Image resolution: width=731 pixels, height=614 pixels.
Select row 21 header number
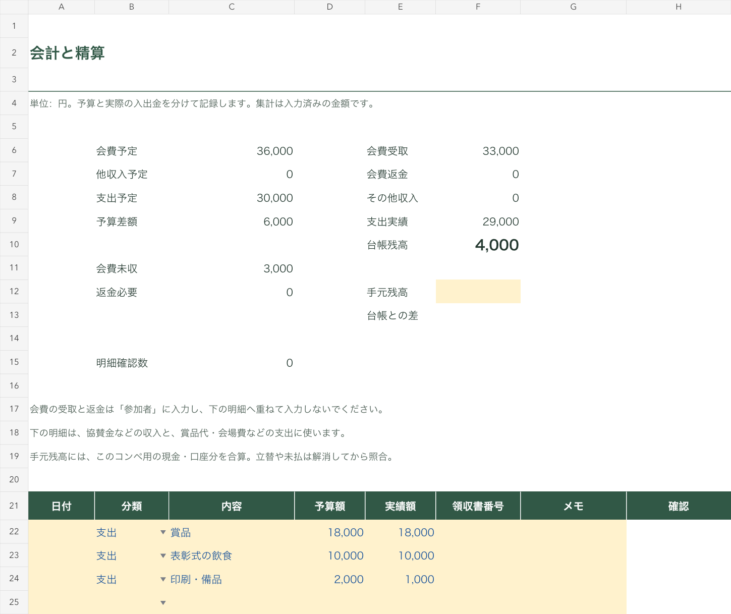[x=14, y=506]
